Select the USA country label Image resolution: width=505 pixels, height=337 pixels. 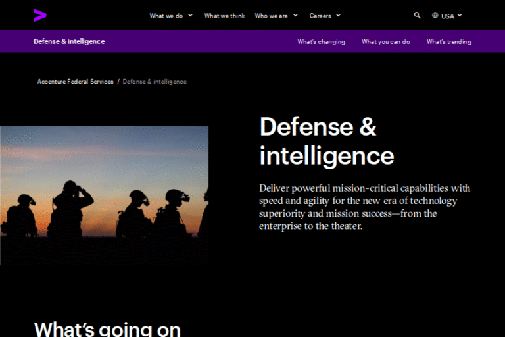447,16
